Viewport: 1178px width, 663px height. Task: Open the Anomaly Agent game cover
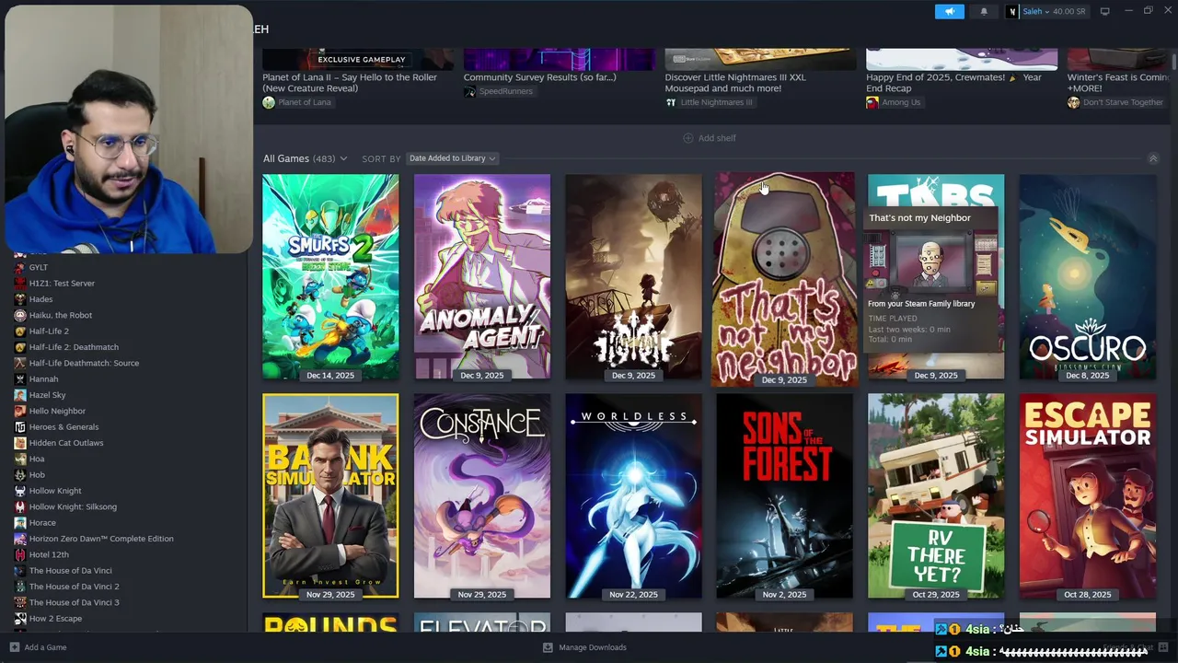click(x=482, y=276)
